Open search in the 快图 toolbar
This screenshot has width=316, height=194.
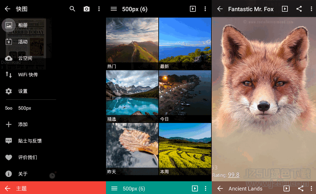coord(73,9)
